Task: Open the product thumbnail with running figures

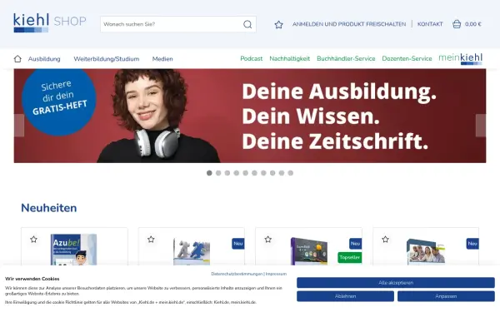Action: (x=192, y=251)
